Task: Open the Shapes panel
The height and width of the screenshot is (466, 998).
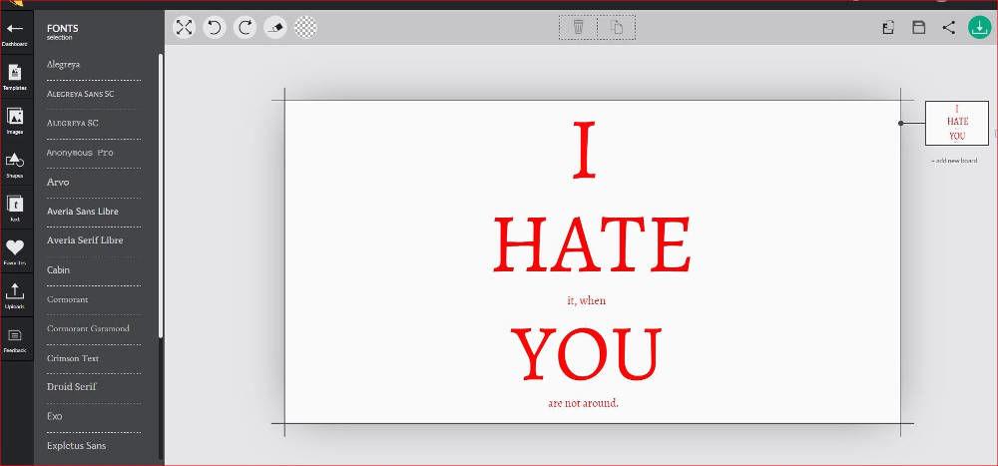Action: 15,164
